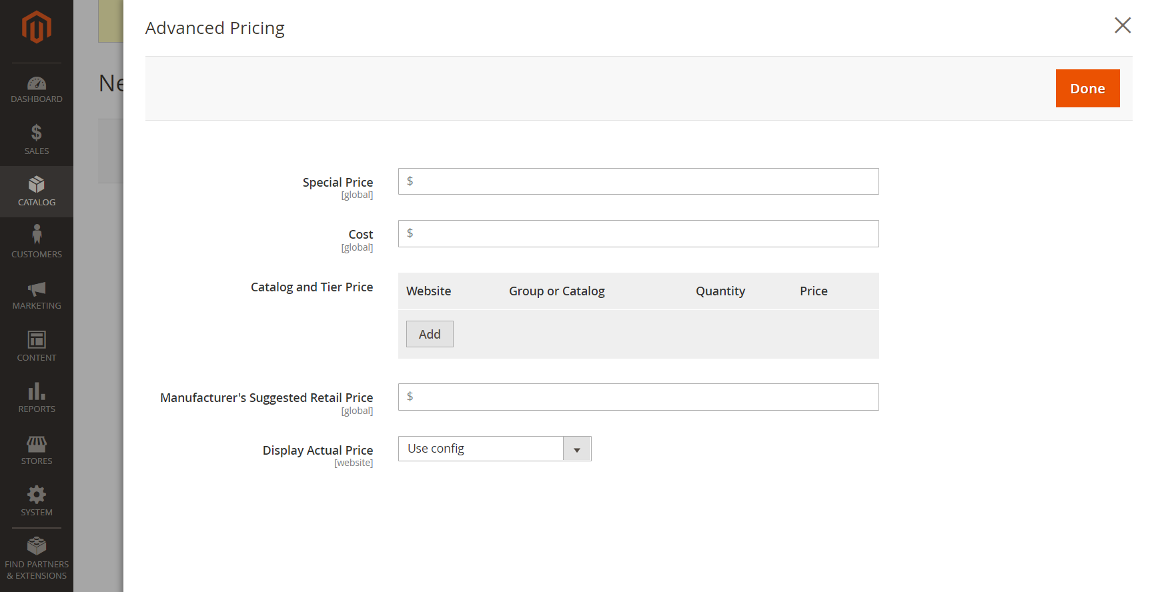Focus the Special Price input field
This screenshot has height=592, width=1154.
pyautogui.click(x=638, y=181)
